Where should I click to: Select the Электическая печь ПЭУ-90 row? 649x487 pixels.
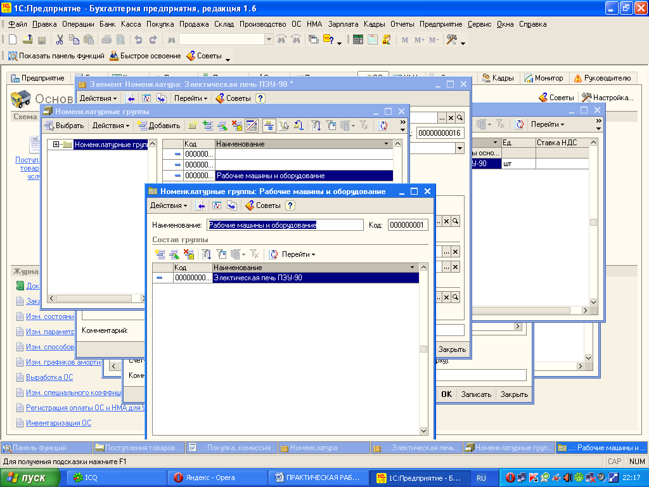click(286, 278)
